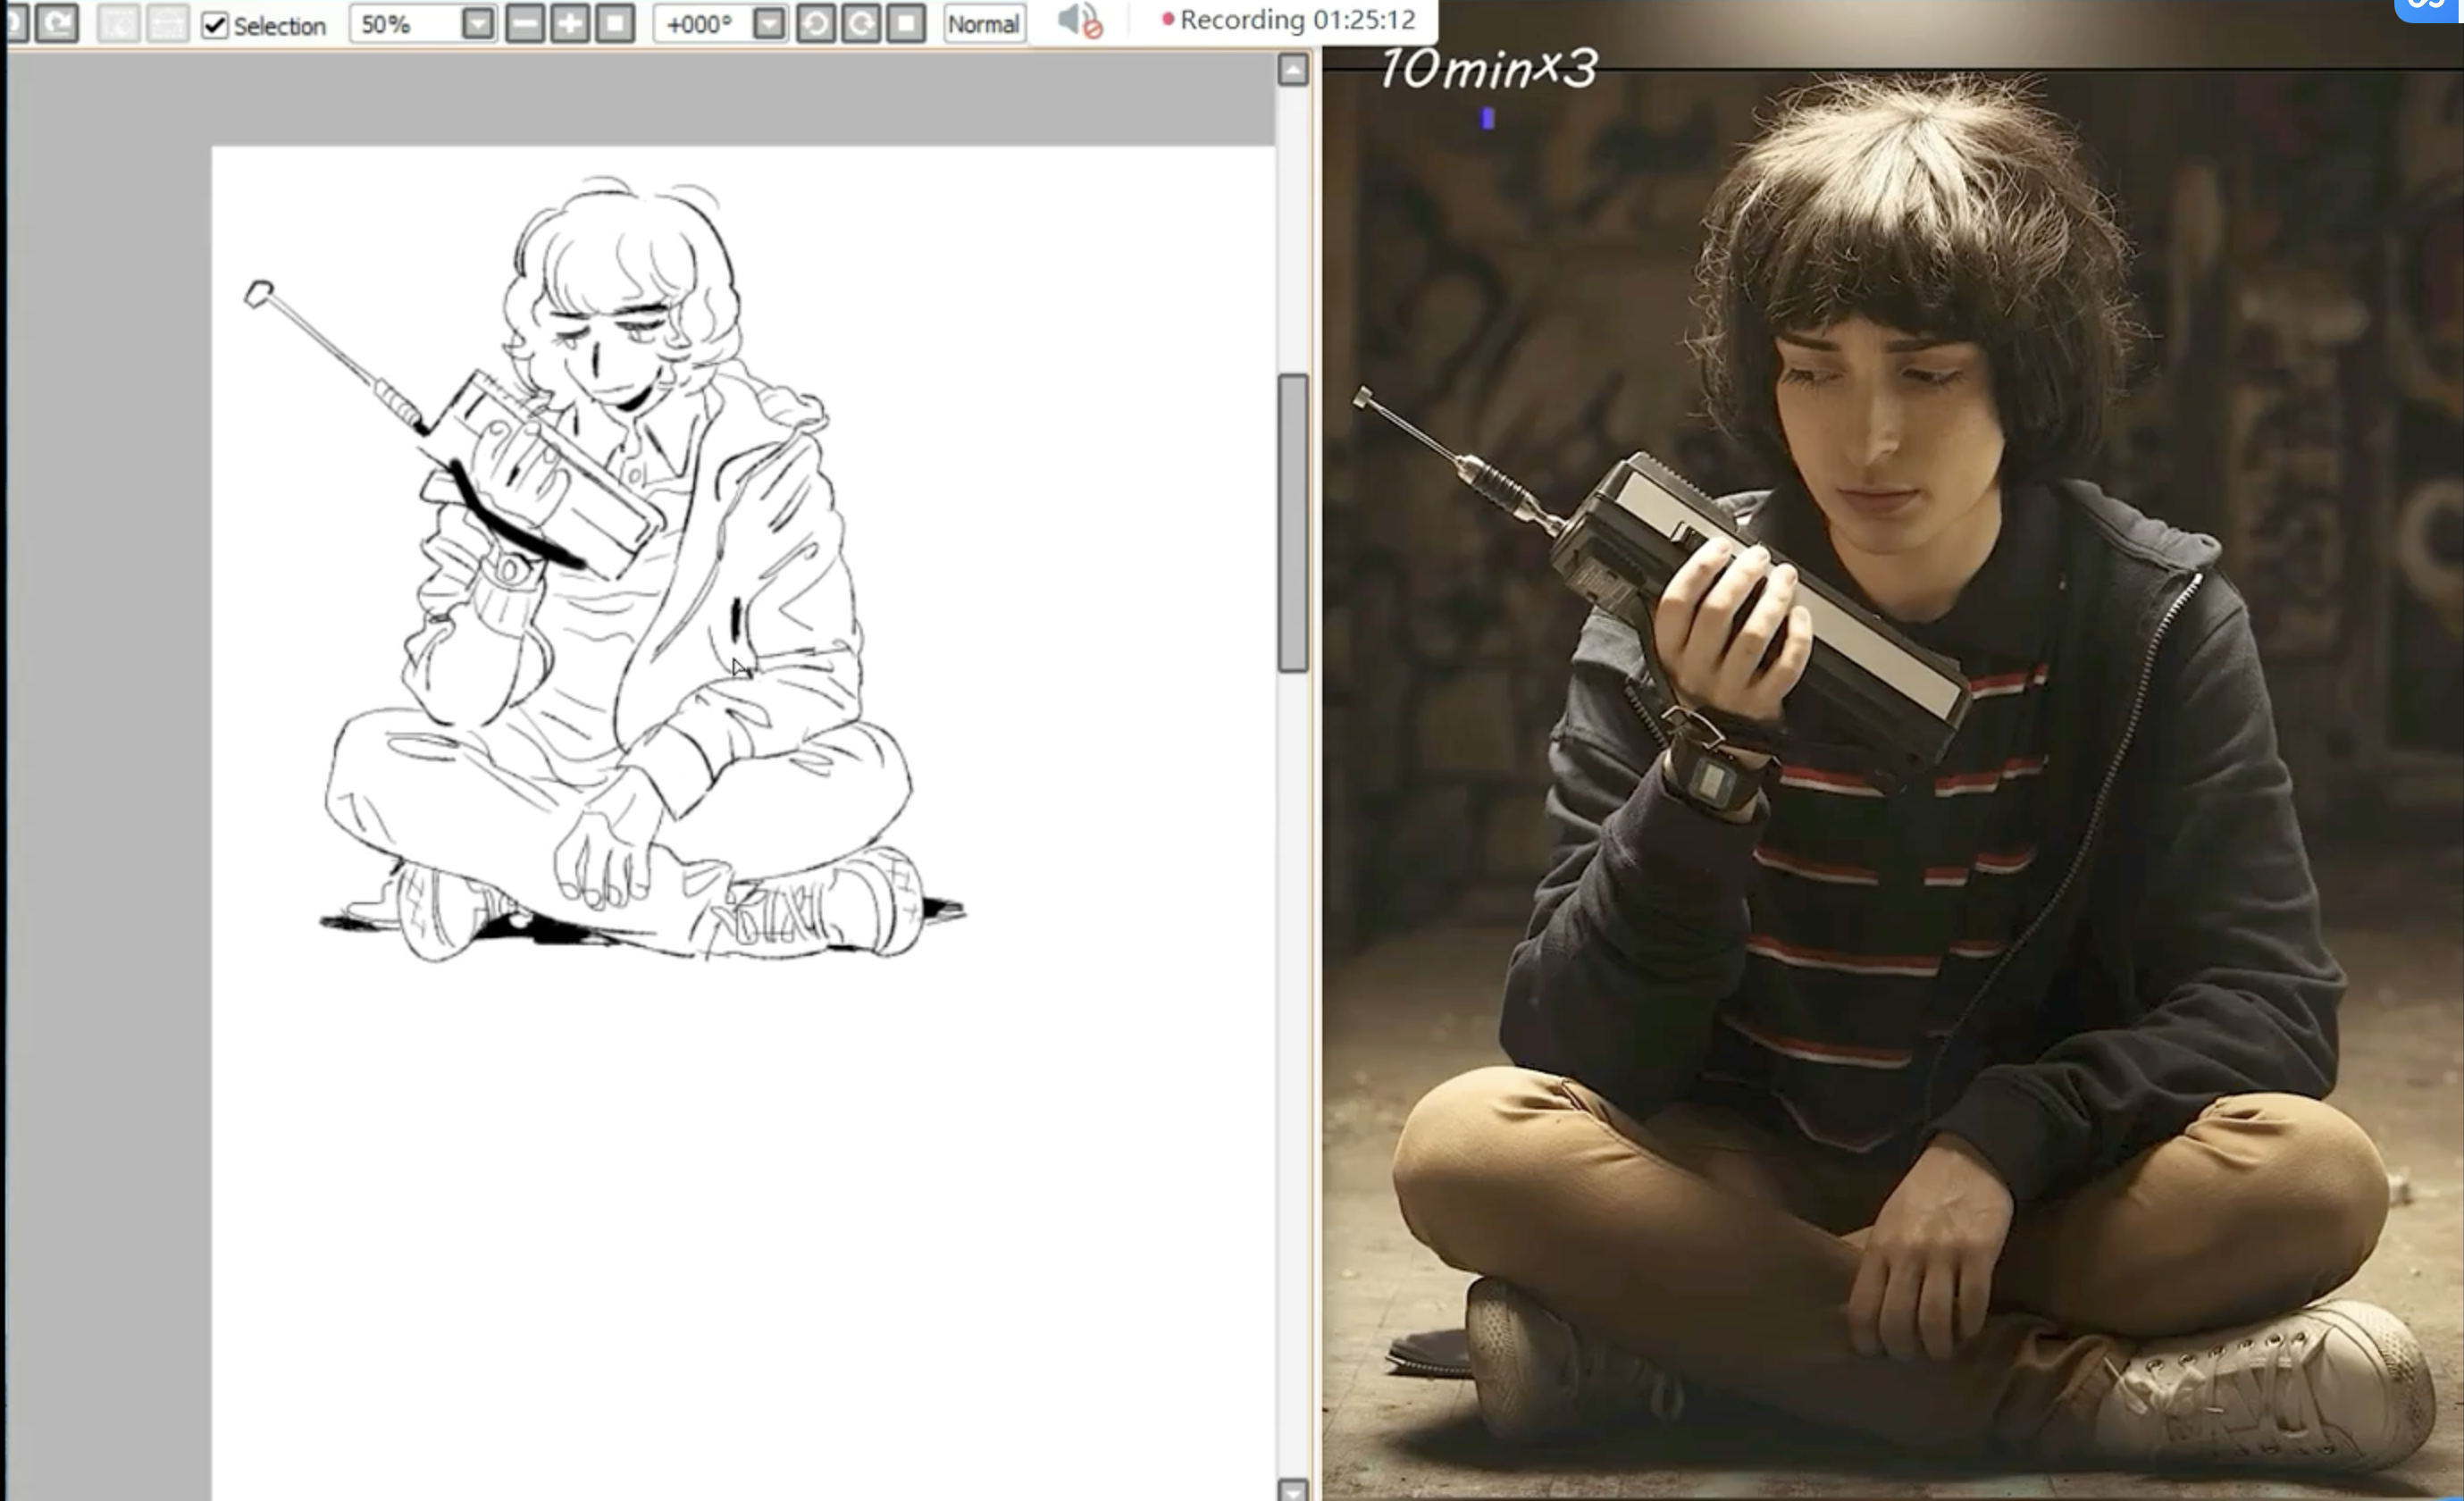Click the muted speaker icon
The image size is (2464, 1501).
pos(1078,21)
